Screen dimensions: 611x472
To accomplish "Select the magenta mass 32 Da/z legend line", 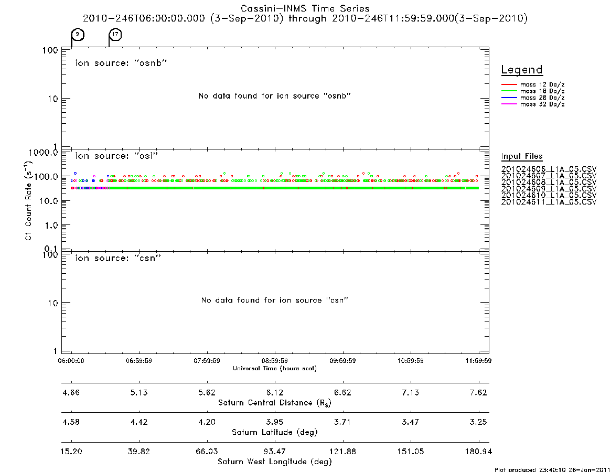I will pos(509,104).
